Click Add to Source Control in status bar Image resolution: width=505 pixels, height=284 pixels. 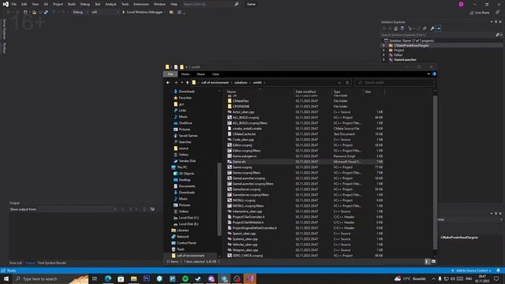(472, 271)
